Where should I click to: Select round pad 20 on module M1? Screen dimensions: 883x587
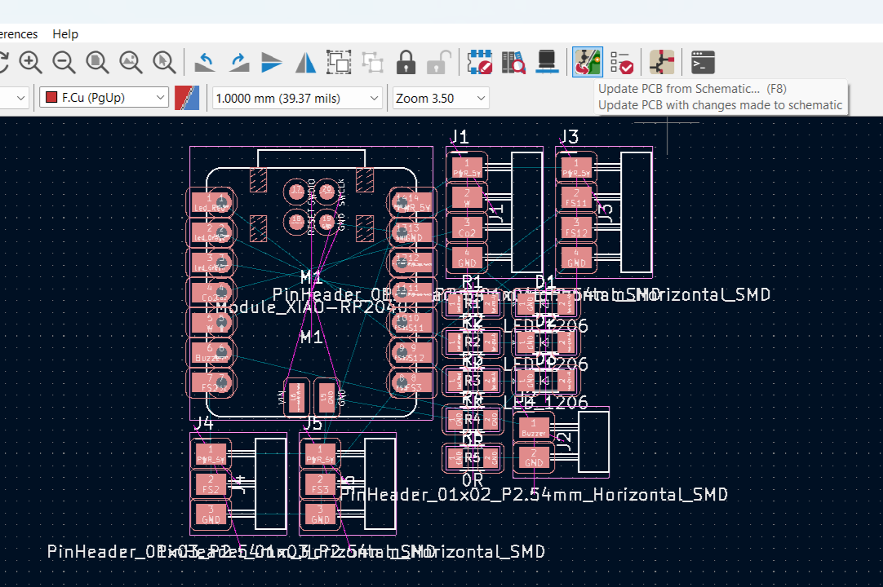326,192
